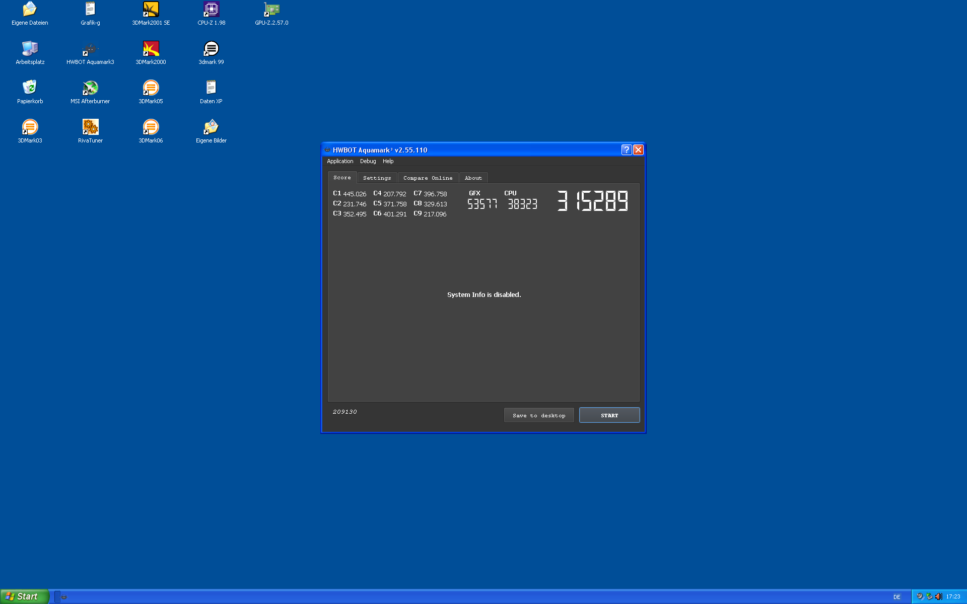Image resolution: width=967 pixels, height=604 pixels.
Task: Switch to the About tab
Action: click(473, 178)
